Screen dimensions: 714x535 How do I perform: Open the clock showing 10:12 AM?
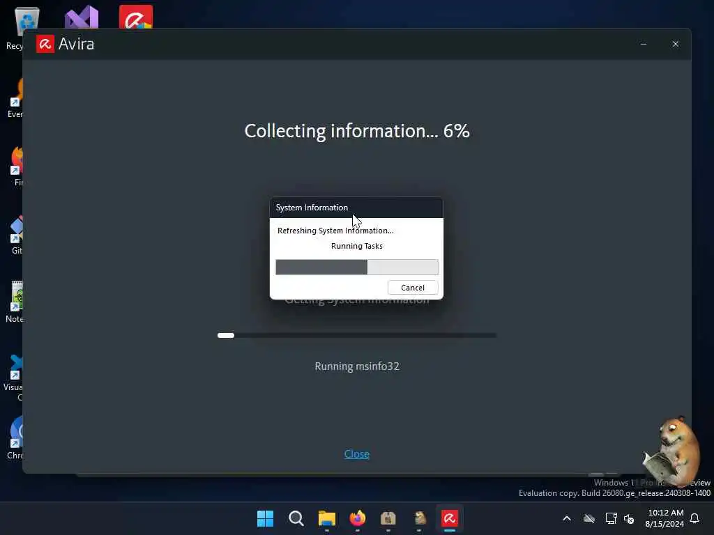(x=664, y=518)
